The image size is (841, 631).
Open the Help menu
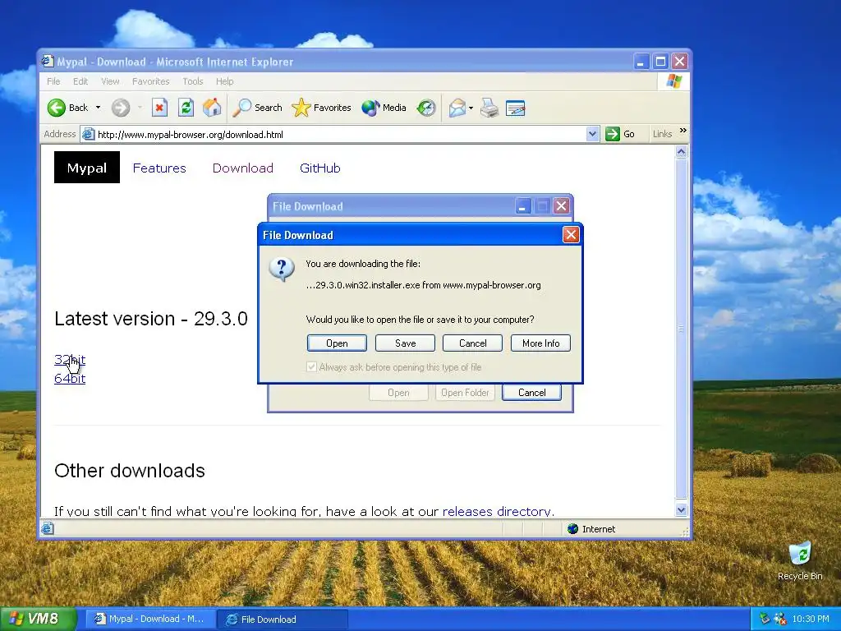(x=225, y=81)
